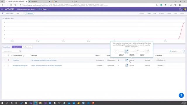
Task: Click the filter funnel icon beside select-all checkbox
Action: pos(8,55)
